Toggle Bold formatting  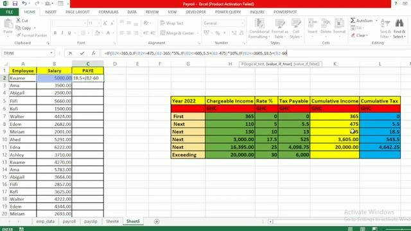(55, 33)
